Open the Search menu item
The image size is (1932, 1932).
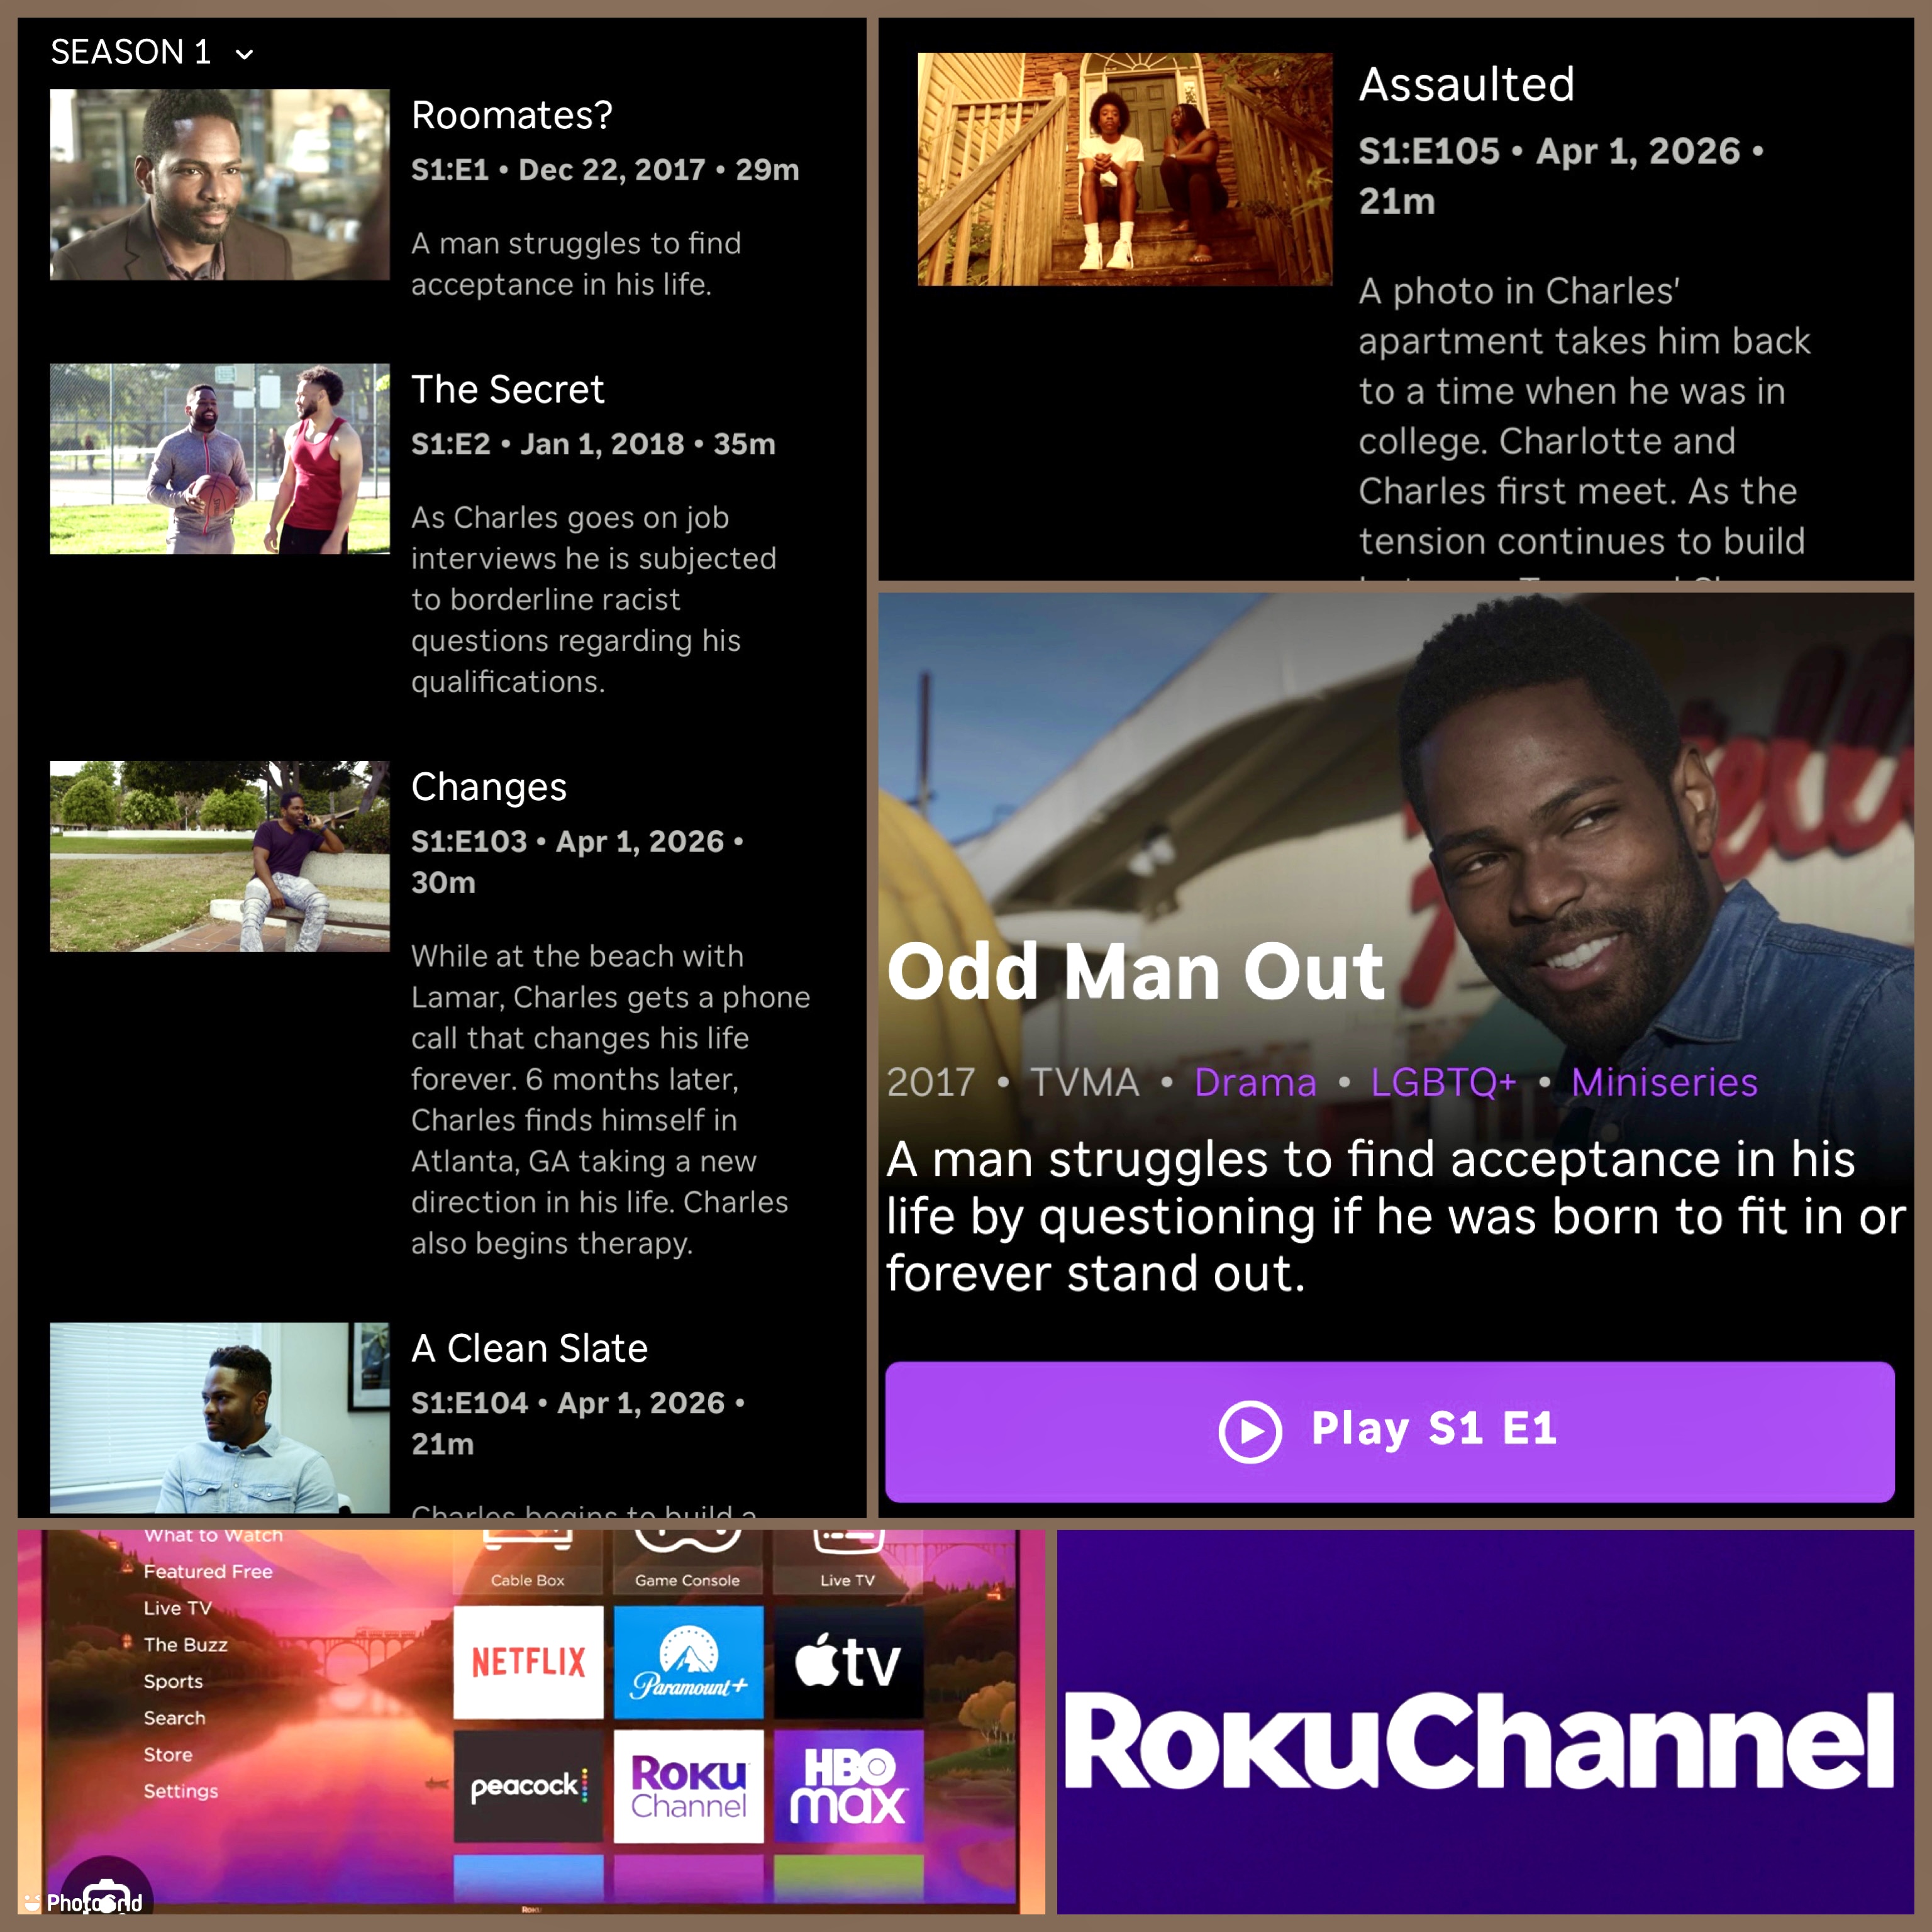(175, 1717)
